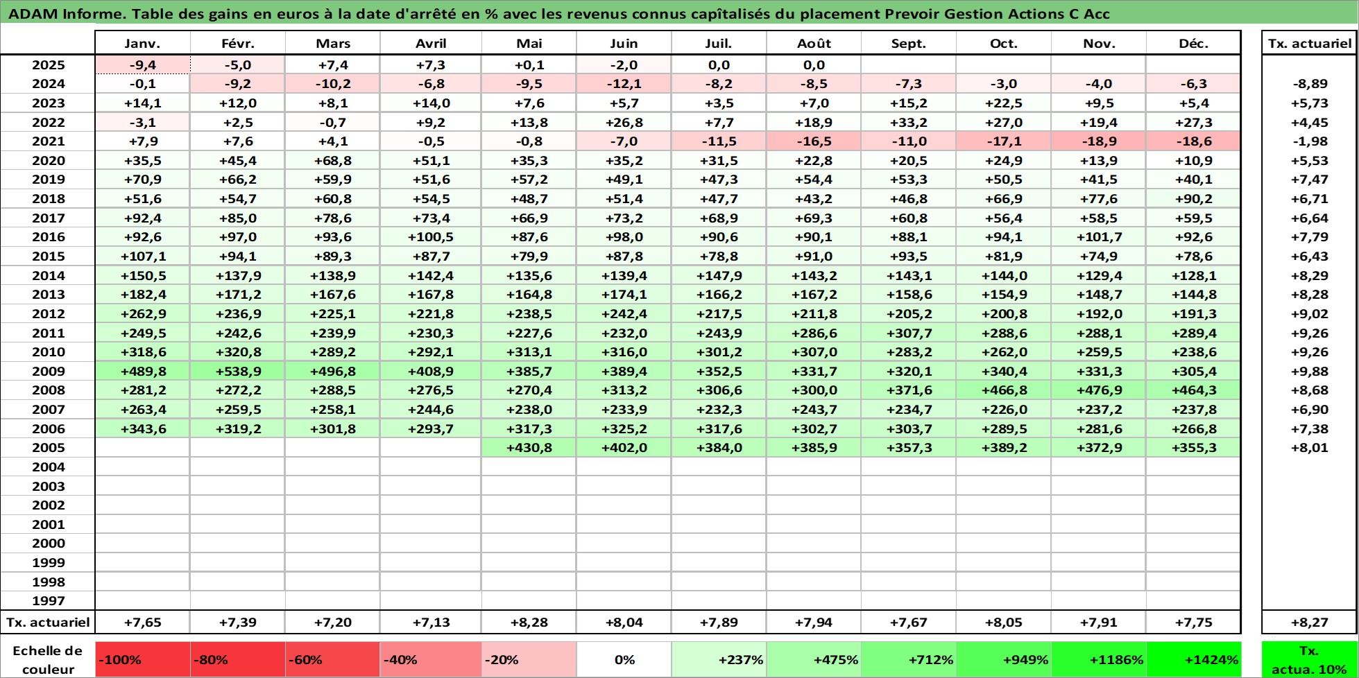Screen dimensions: 1359x678
Task: Select the +712% color scale cell
Action: (x=909, y=659)
